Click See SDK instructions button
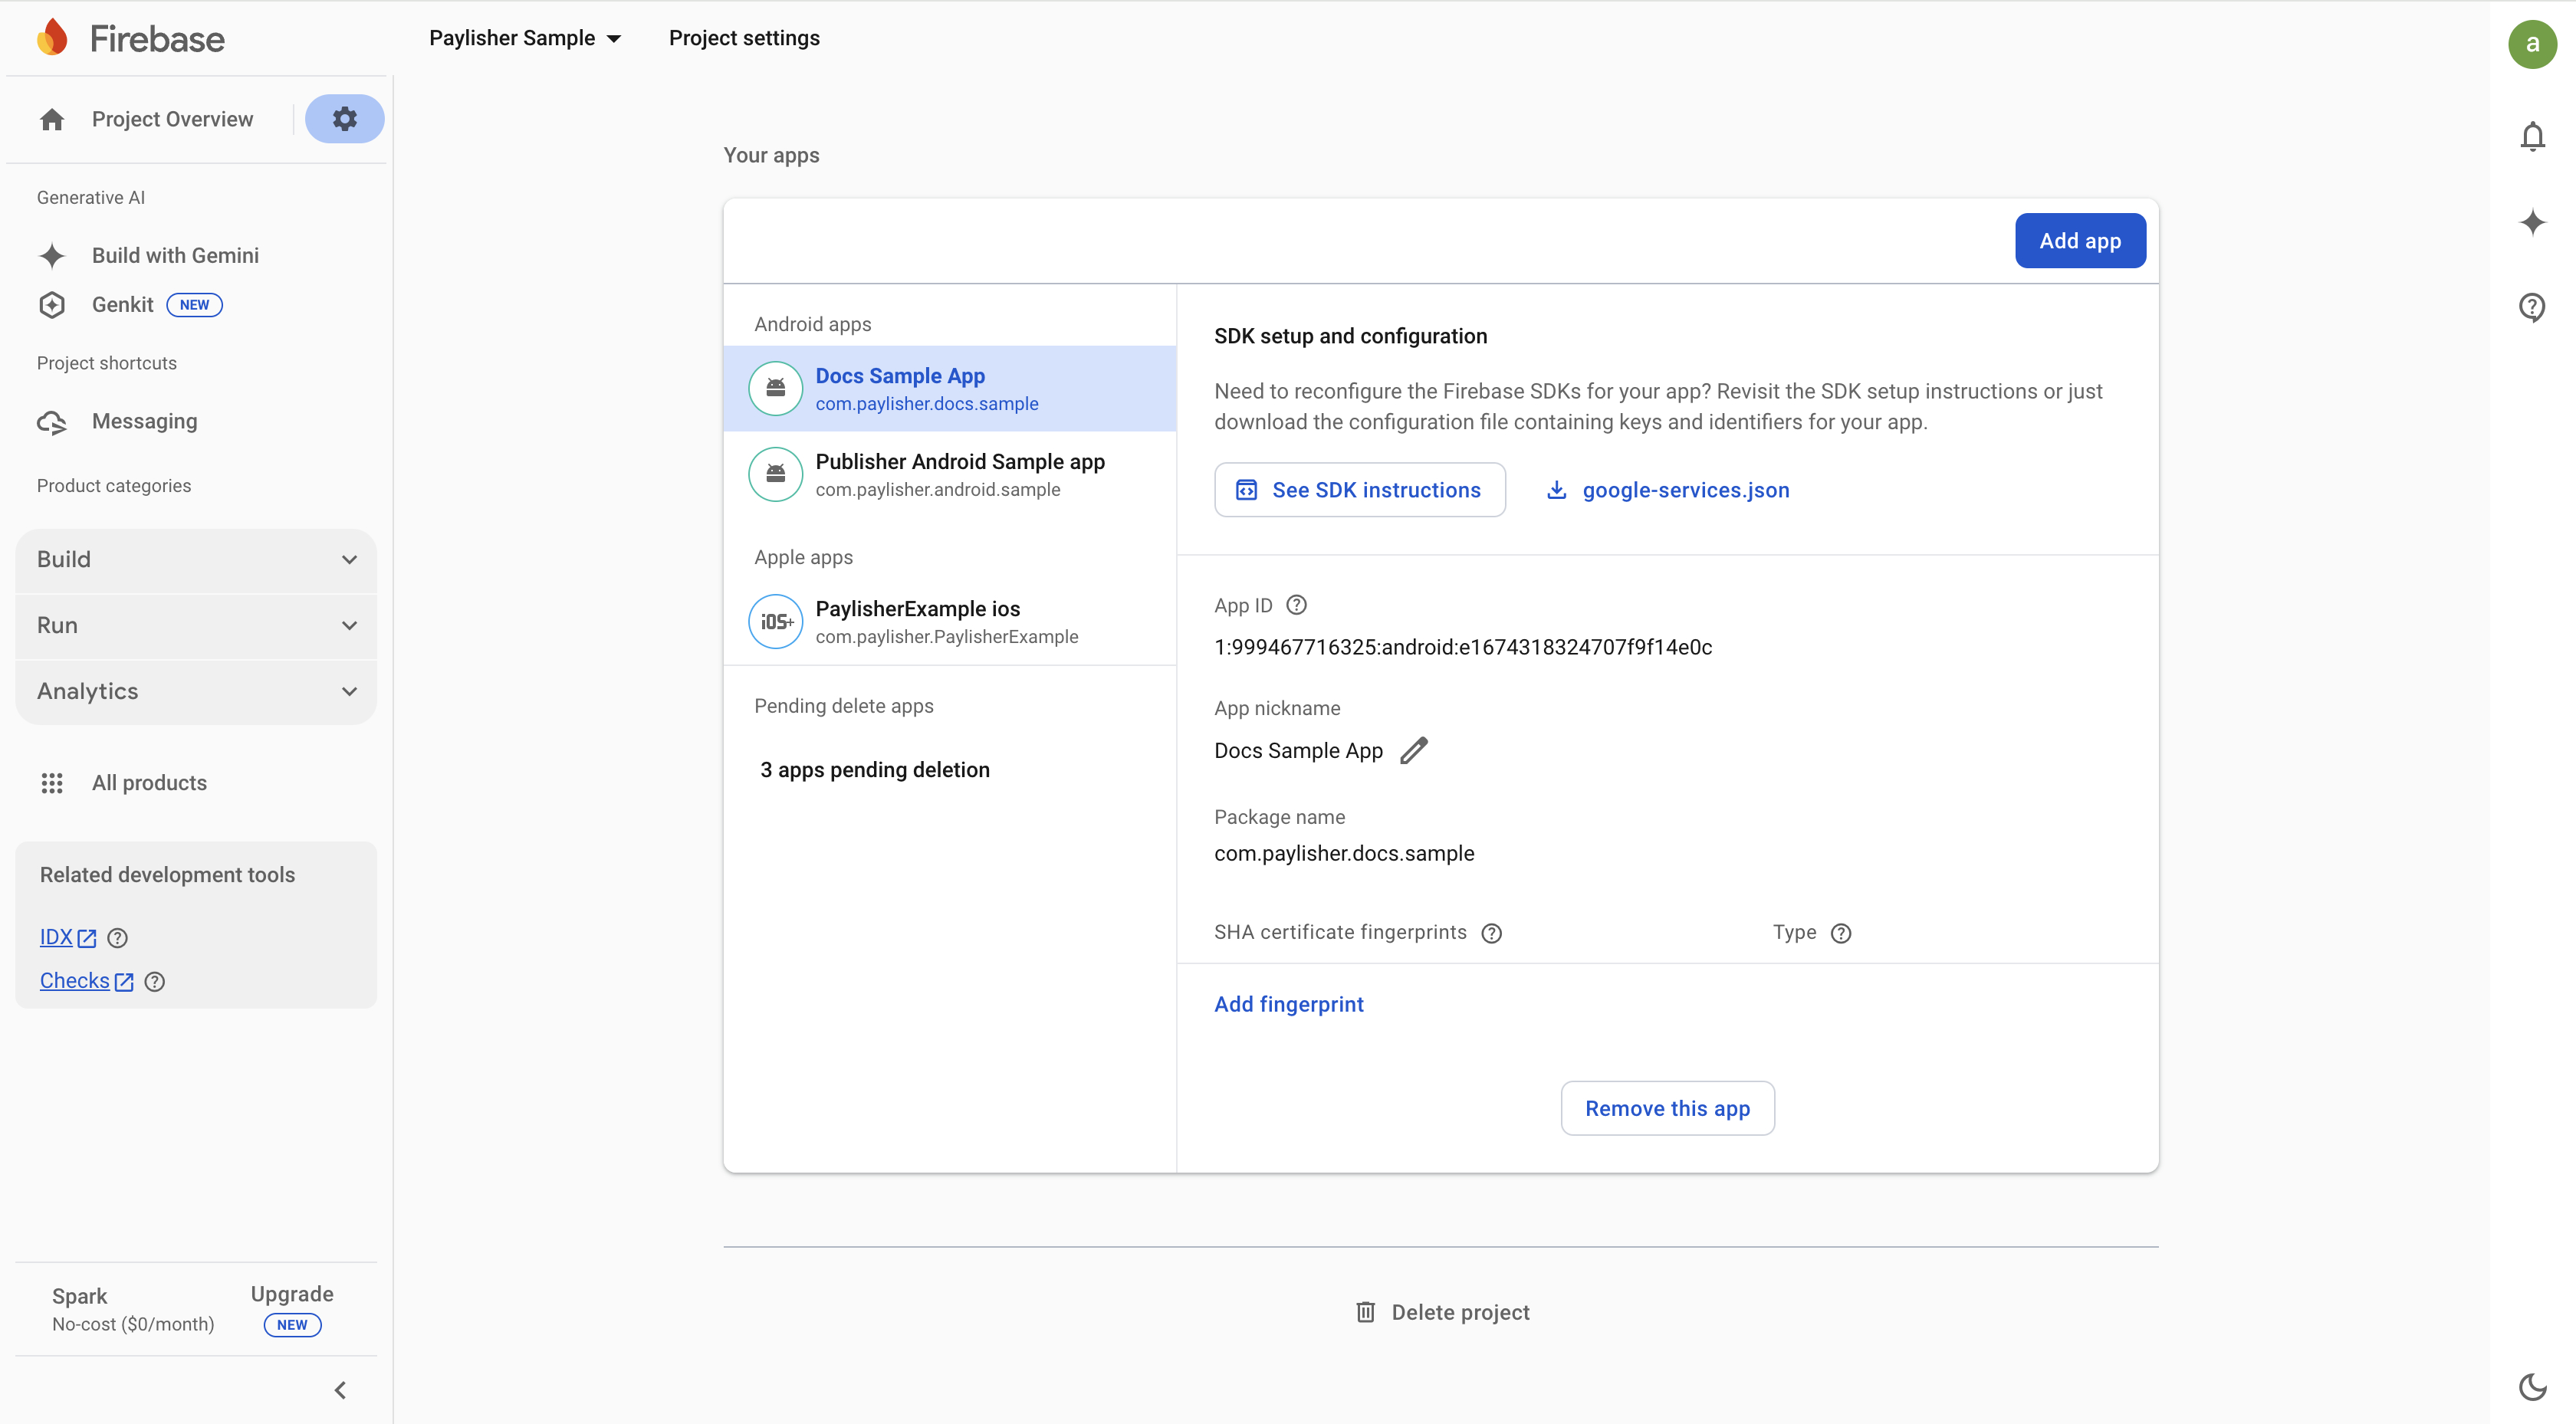The height and width of the screenshot is (1424, 2576). (1359, 490)
